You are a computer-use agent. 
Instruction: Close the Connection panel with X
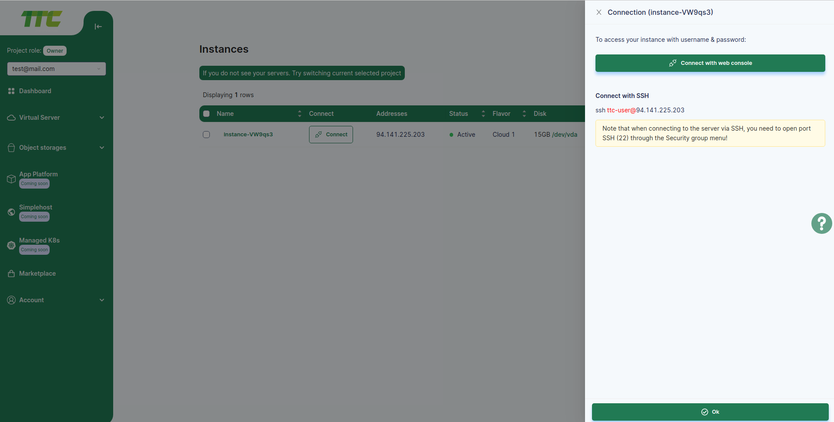coord(599,12)
